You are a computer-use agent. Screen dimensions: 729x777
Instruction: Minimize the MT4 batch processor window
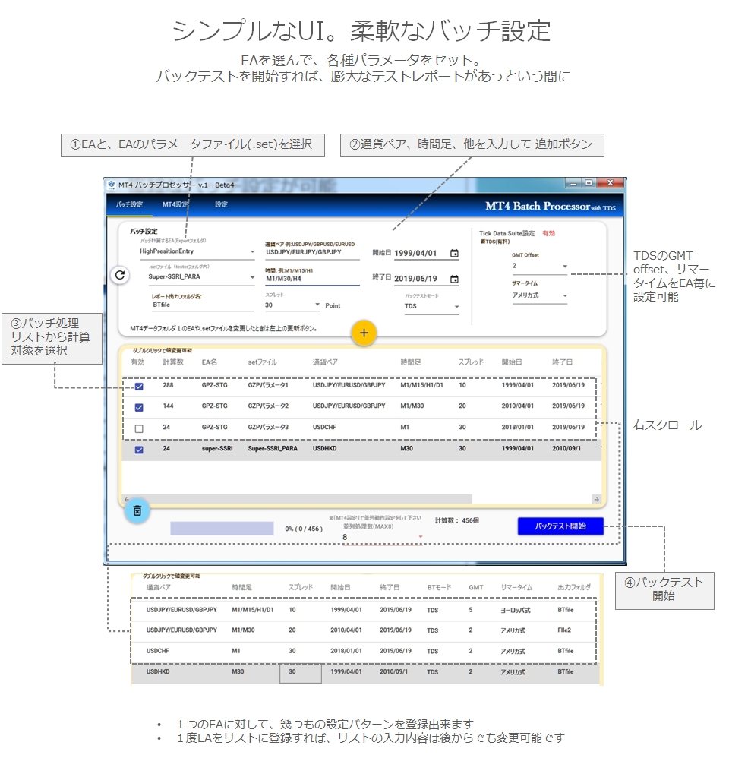[573, 183]
